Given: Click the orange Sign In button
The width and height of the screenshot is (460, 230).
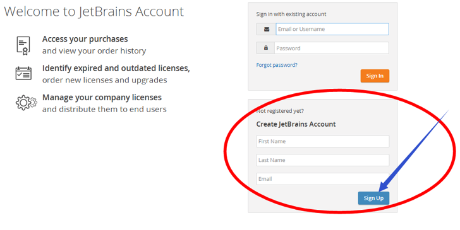Looking at the screenshot, I should pos(375,76).
